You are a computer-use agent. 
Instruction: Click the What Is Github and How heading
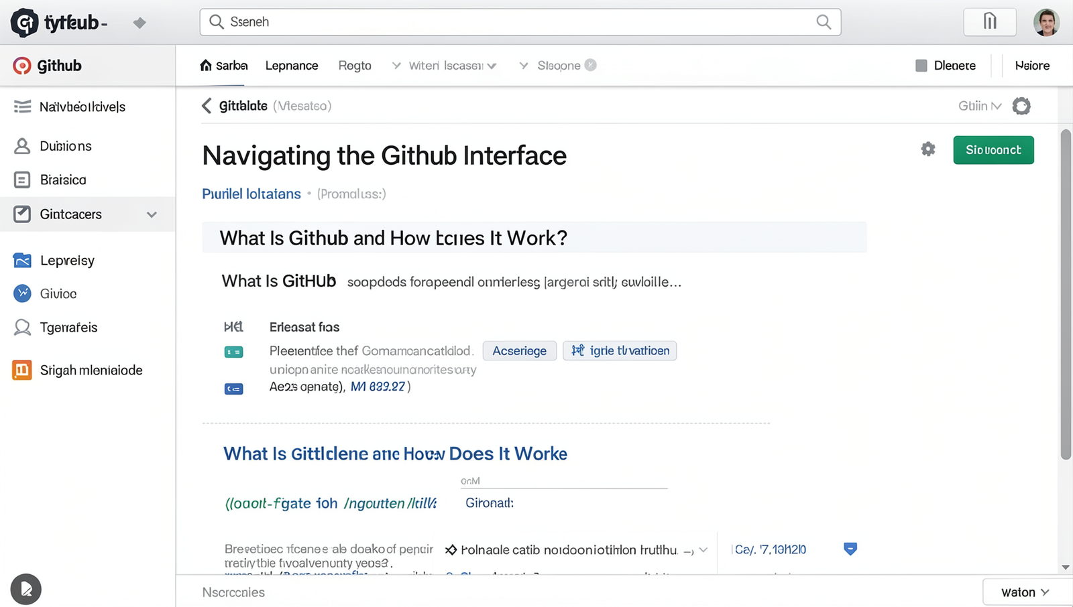tap(394, 238)
